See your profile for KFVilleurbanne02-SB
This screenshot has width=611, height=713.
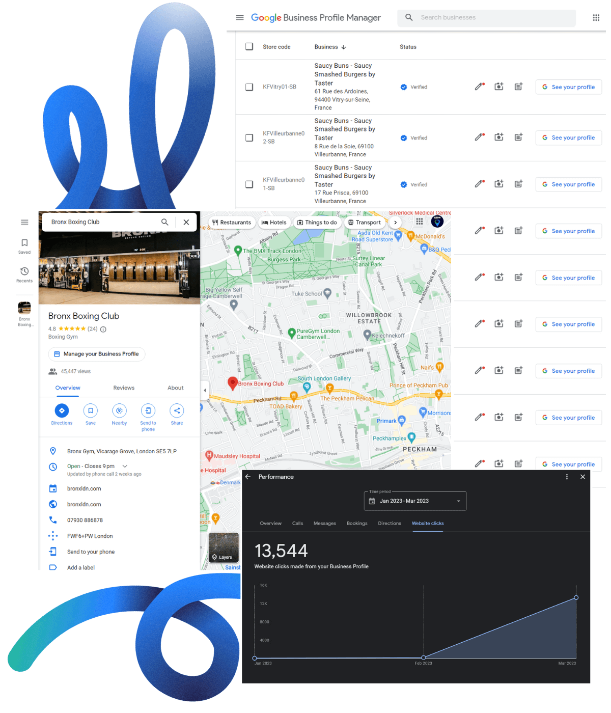(x=569, y=138)
